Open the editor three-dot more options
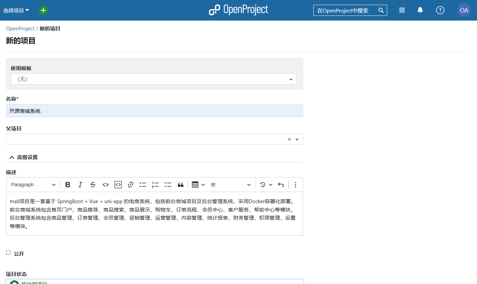This screenshot has width=477, height=284. (295, 185)
